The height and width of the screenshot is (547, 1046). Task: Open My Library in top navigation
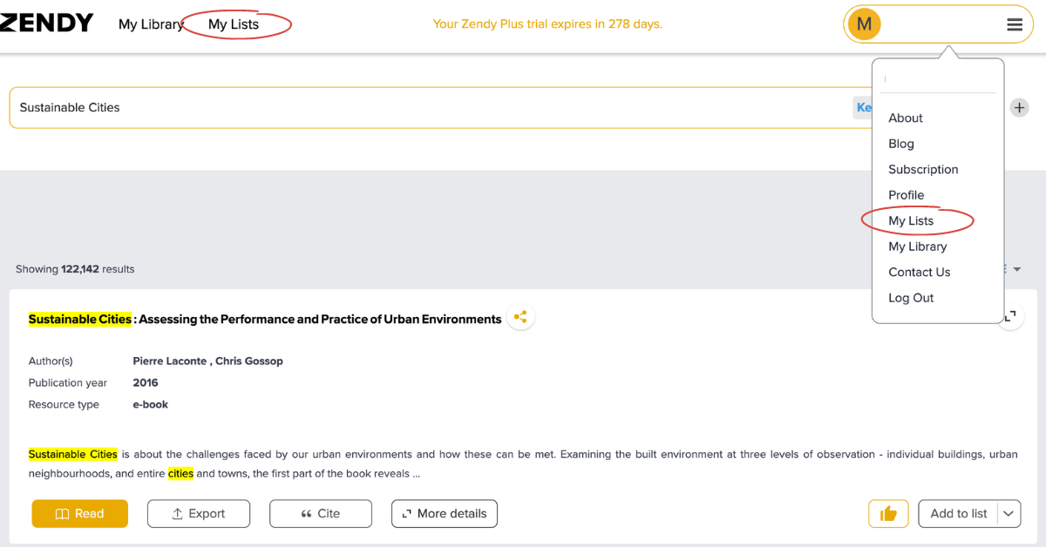(x=151, y=24)
